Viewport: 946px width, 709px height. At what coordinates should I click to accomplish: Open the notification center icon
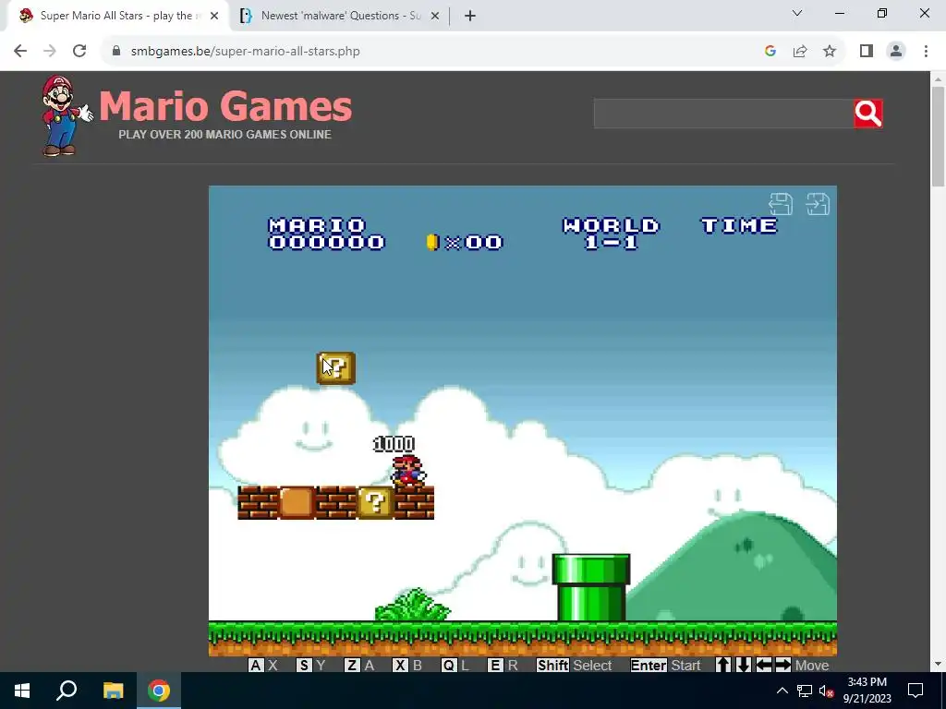(916, 691)
